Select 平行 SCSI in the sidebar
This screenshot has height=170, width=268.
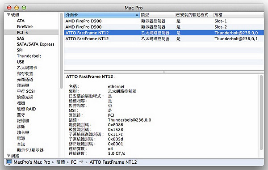tap(26, 91)
